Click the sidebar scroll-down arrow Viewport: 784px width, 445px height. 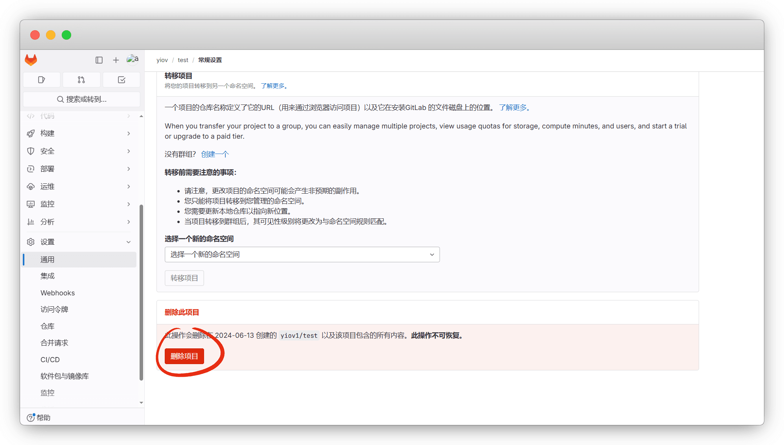tap(141, 403)
